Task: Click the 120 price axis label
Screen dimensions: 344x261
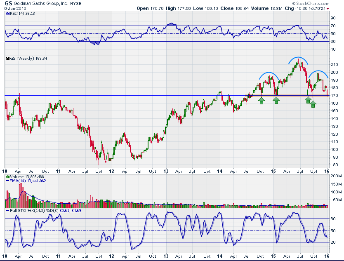Action: (x=334, y=134)
